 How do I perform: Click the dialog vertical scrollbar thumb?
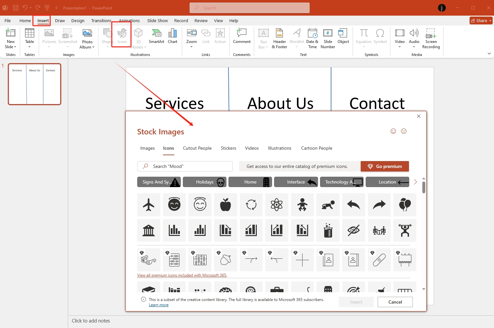pyautogui.click(x=424, y=187)
